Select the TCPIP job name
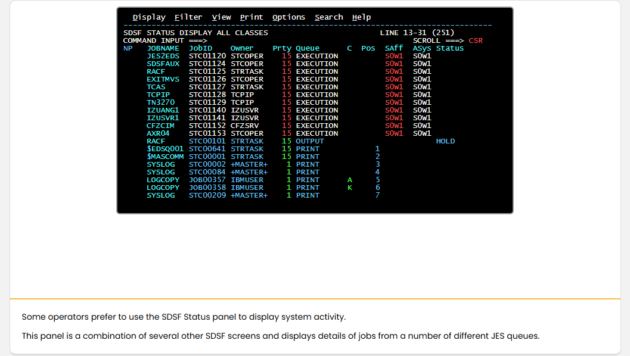The height and width of the screenshot is (356, 630). coord(159,95)
